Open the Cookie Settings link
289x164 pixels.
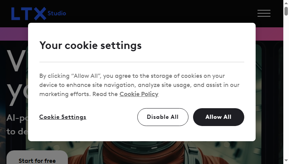(x=63, y=117)
